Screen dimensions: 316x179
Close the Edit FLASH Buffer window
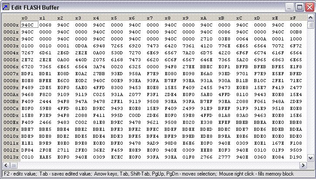[x=309, y=7]
